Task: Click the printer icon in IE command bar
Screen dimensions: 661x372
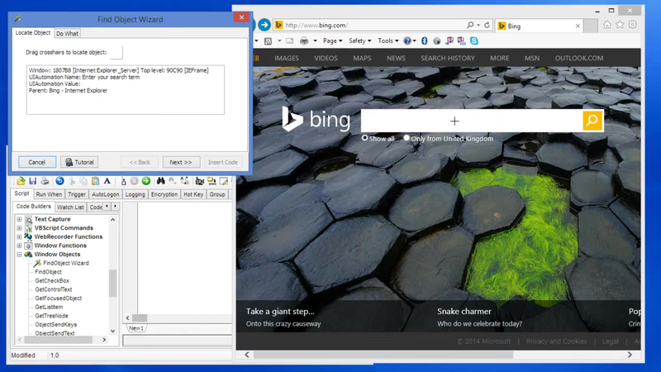Action: tap(304, 41)
